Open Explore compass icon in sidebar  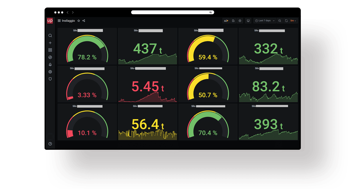(x=50, y=57)
